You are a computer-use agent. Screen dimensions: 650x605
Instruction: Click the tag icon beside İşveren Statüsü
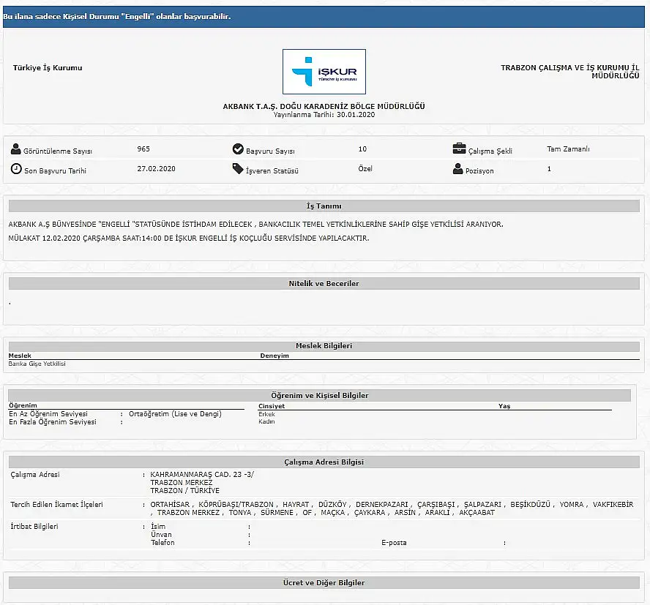tap(238, 169)
